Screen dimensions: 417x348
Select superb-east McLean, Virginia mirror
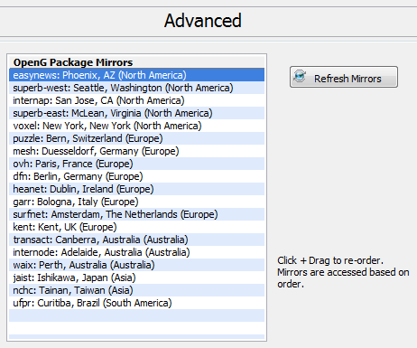136,113
